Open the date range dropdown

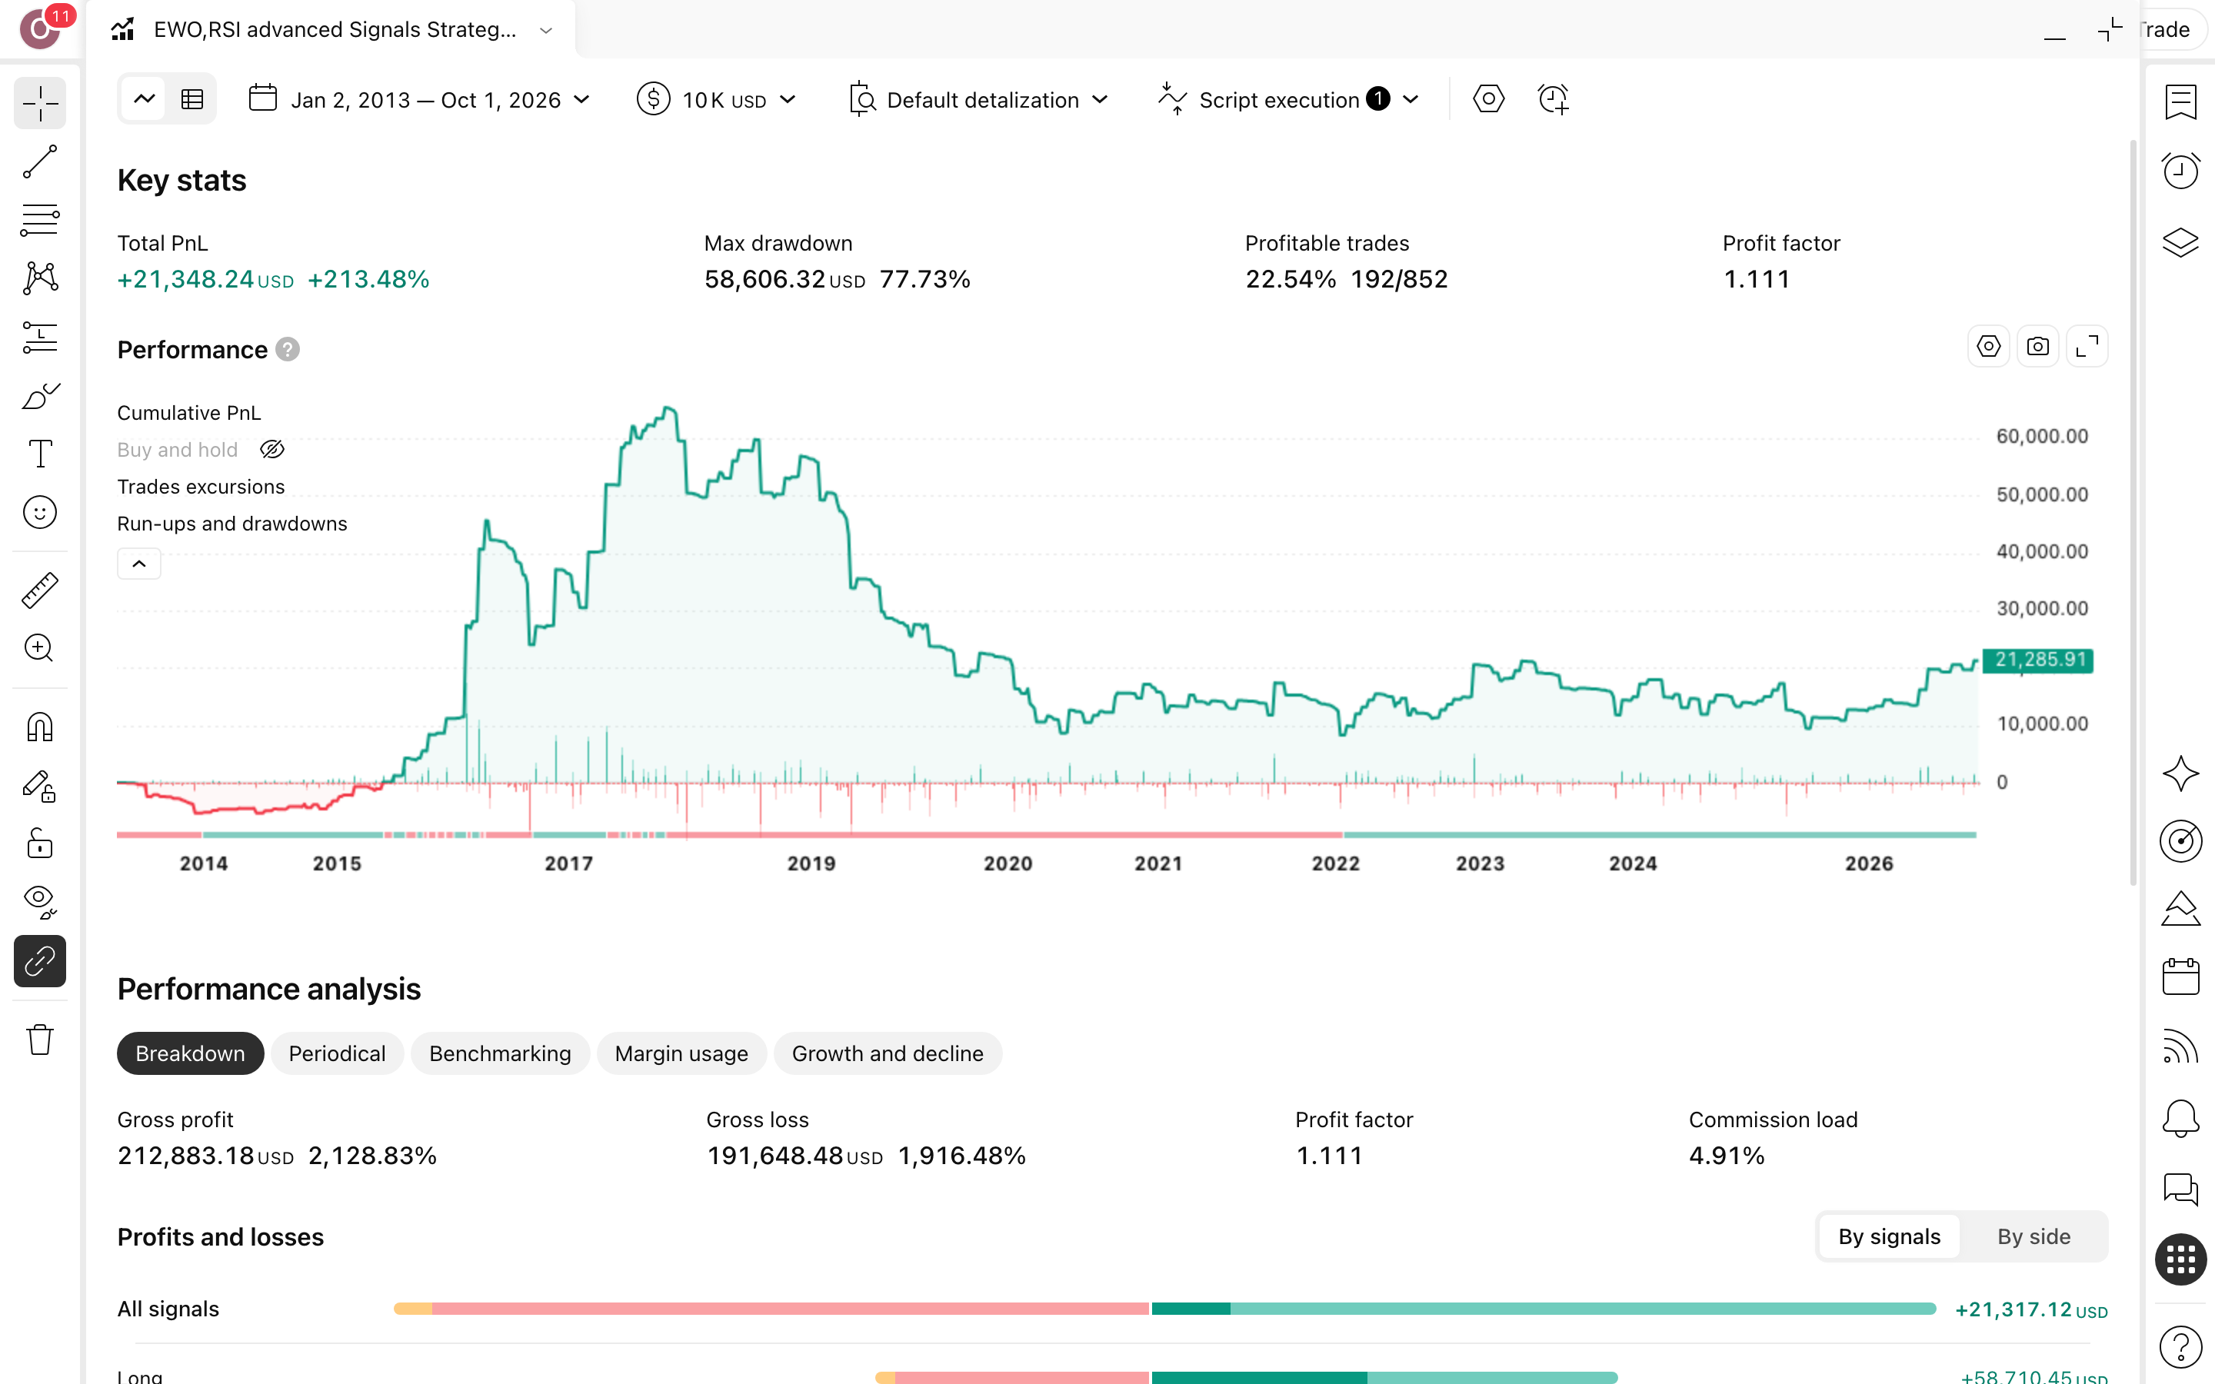[x=419, y=100]
